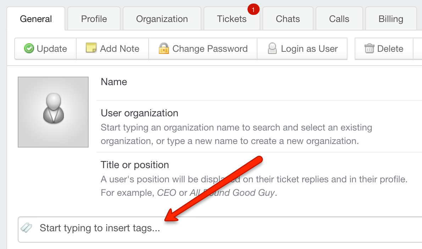This screenshot has height=249, width=422.
Task: Click the User organization field
Action: point(259,126)
